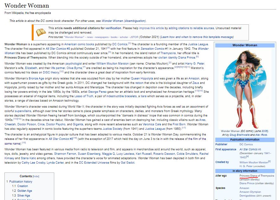Screen dimensions: 280x200
Task: Open Lucy Lawless link
Action: coord(125,154)
